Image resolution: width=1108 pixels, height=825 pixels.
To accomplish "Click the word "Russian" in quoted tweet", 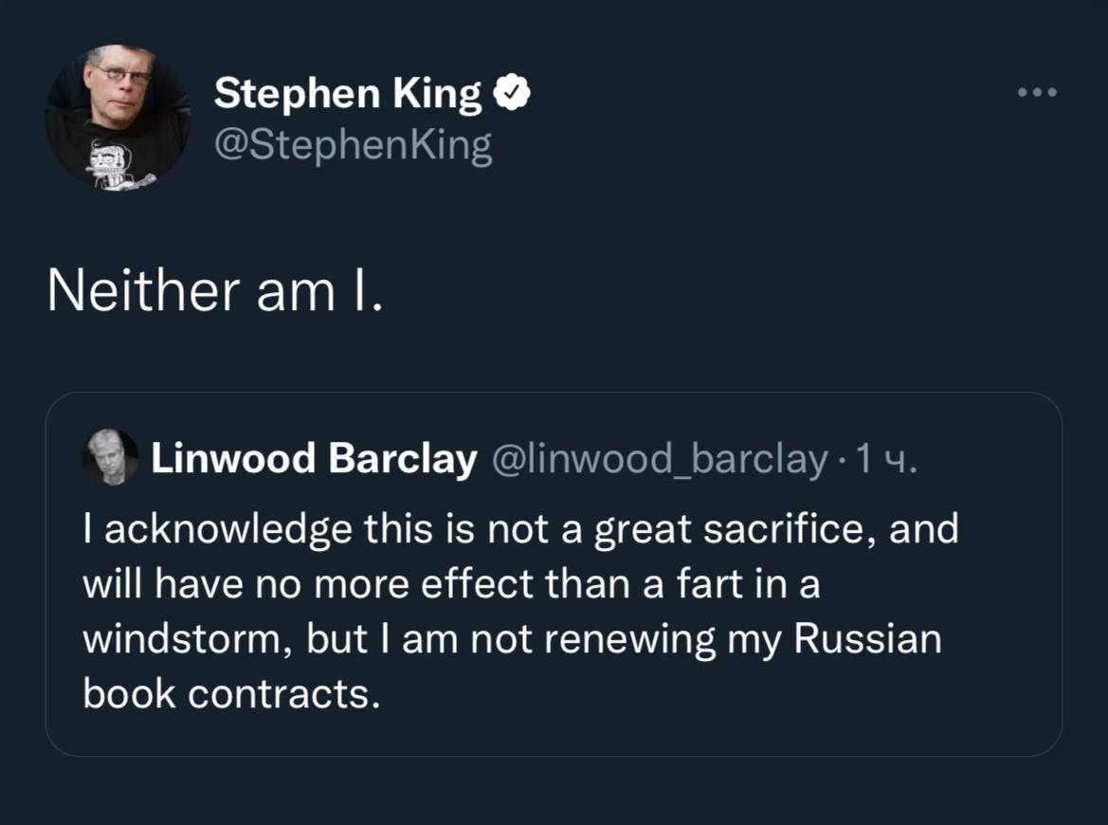I will click(867, 639).
